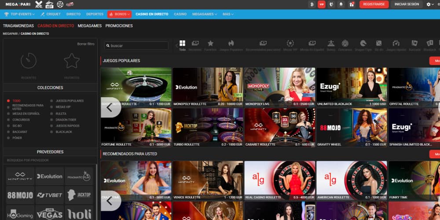Click the shield icon in top bar
Viewport: 440px width, 220px height.
(x=331, y=4)
